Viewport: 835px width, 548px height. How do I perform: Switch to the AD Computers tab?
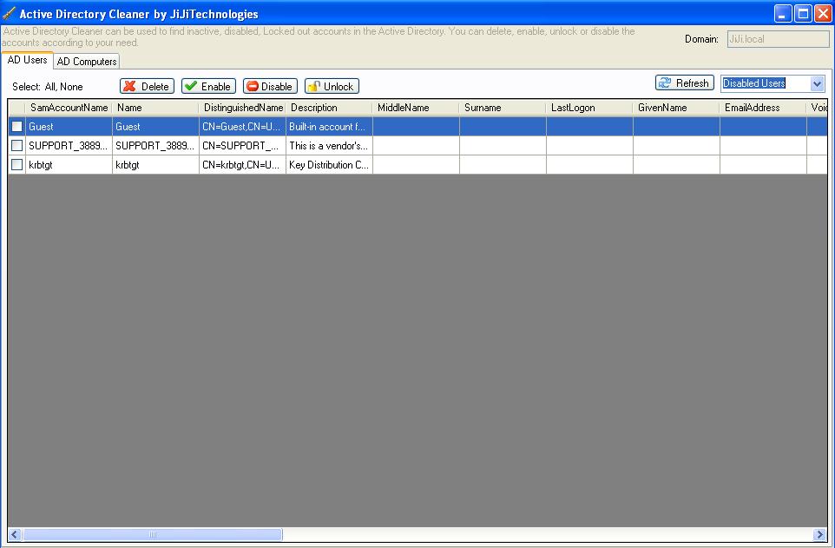[86, 61]
